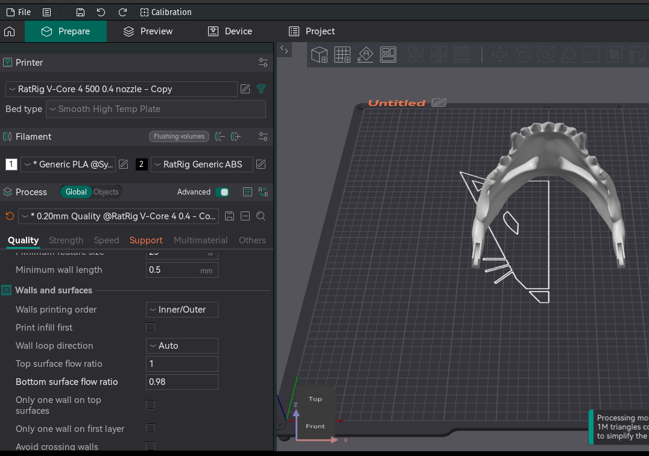This screenshot has width=649, height=456.
Task: Enable Print infill first checkbox
Action: 151,328
